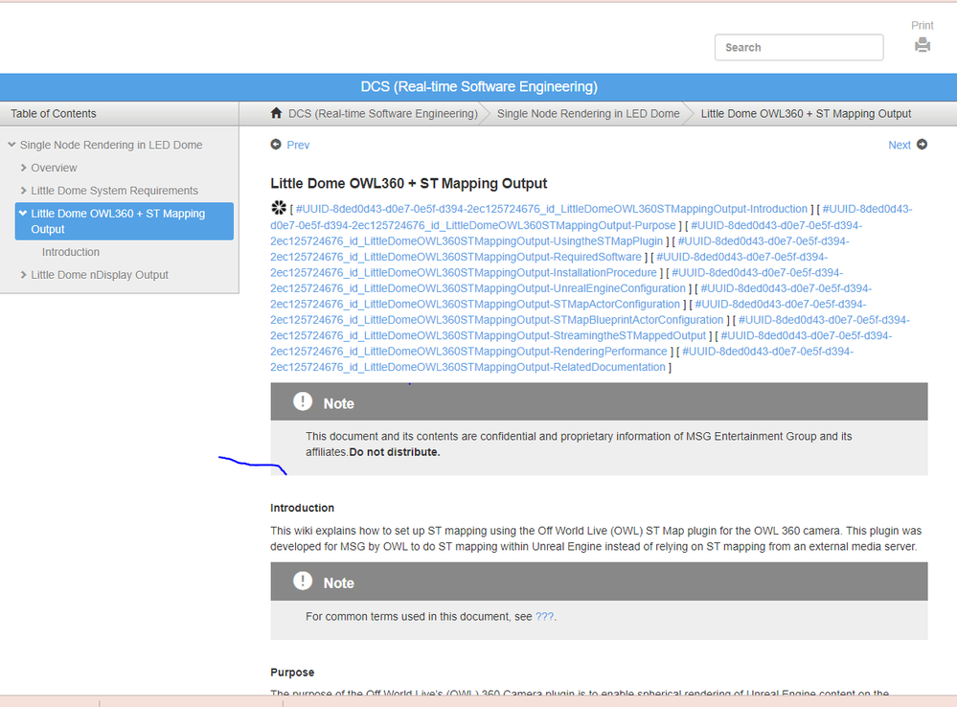Follow the UsingtheSTMapPlugin anchor link
This screenshot has height=707, width=957.
point(467,240)
